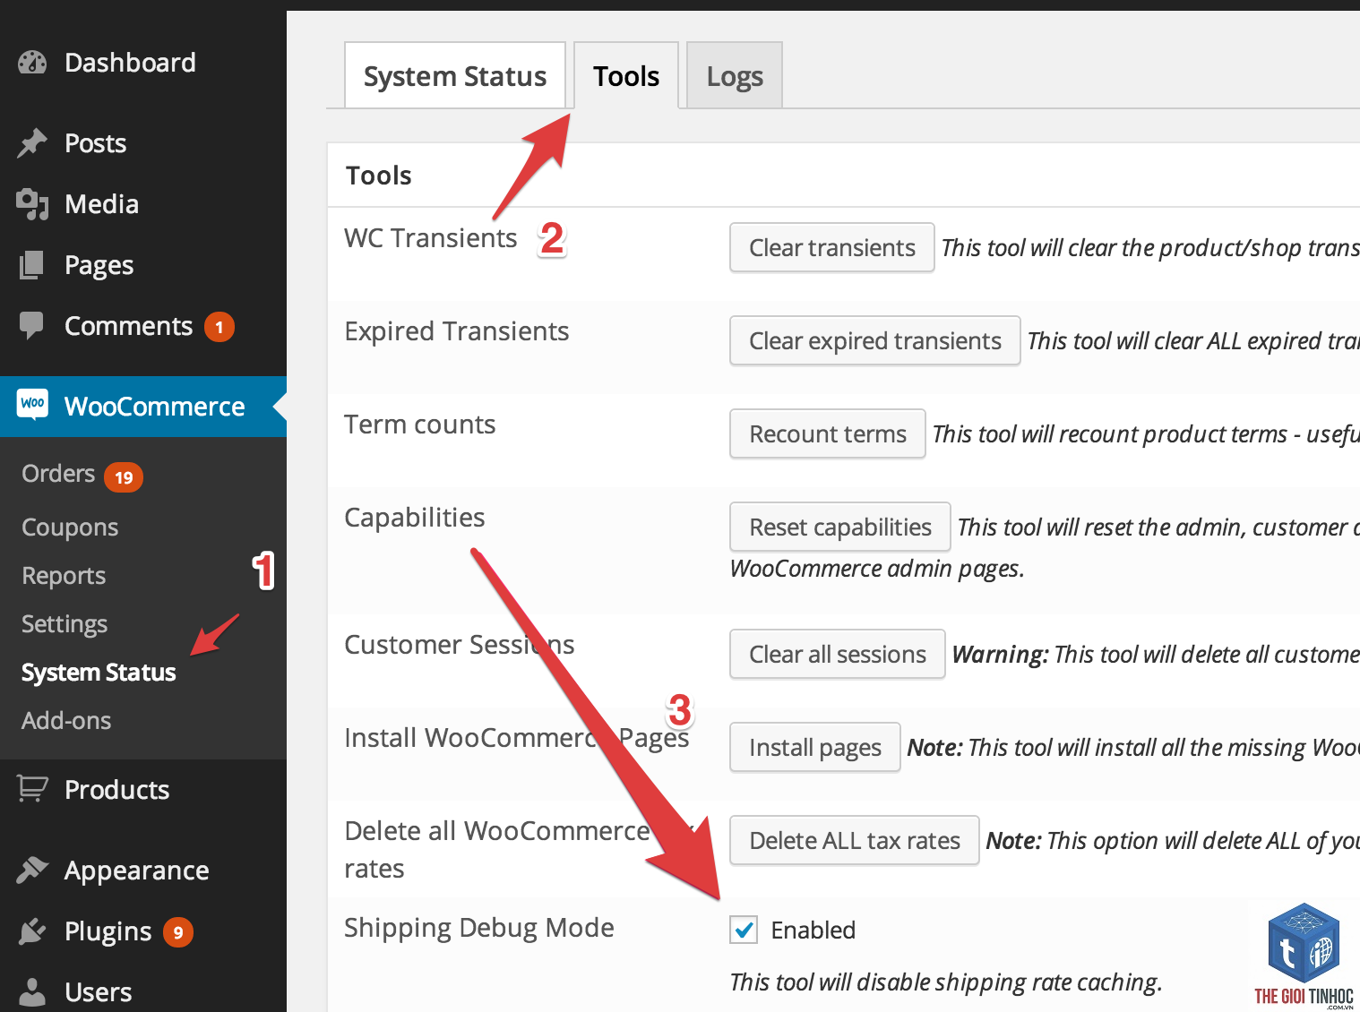Open Orders under WooCommerce
The image size is (1360, 1012).
pyautogui.click(x=59, y=474)
